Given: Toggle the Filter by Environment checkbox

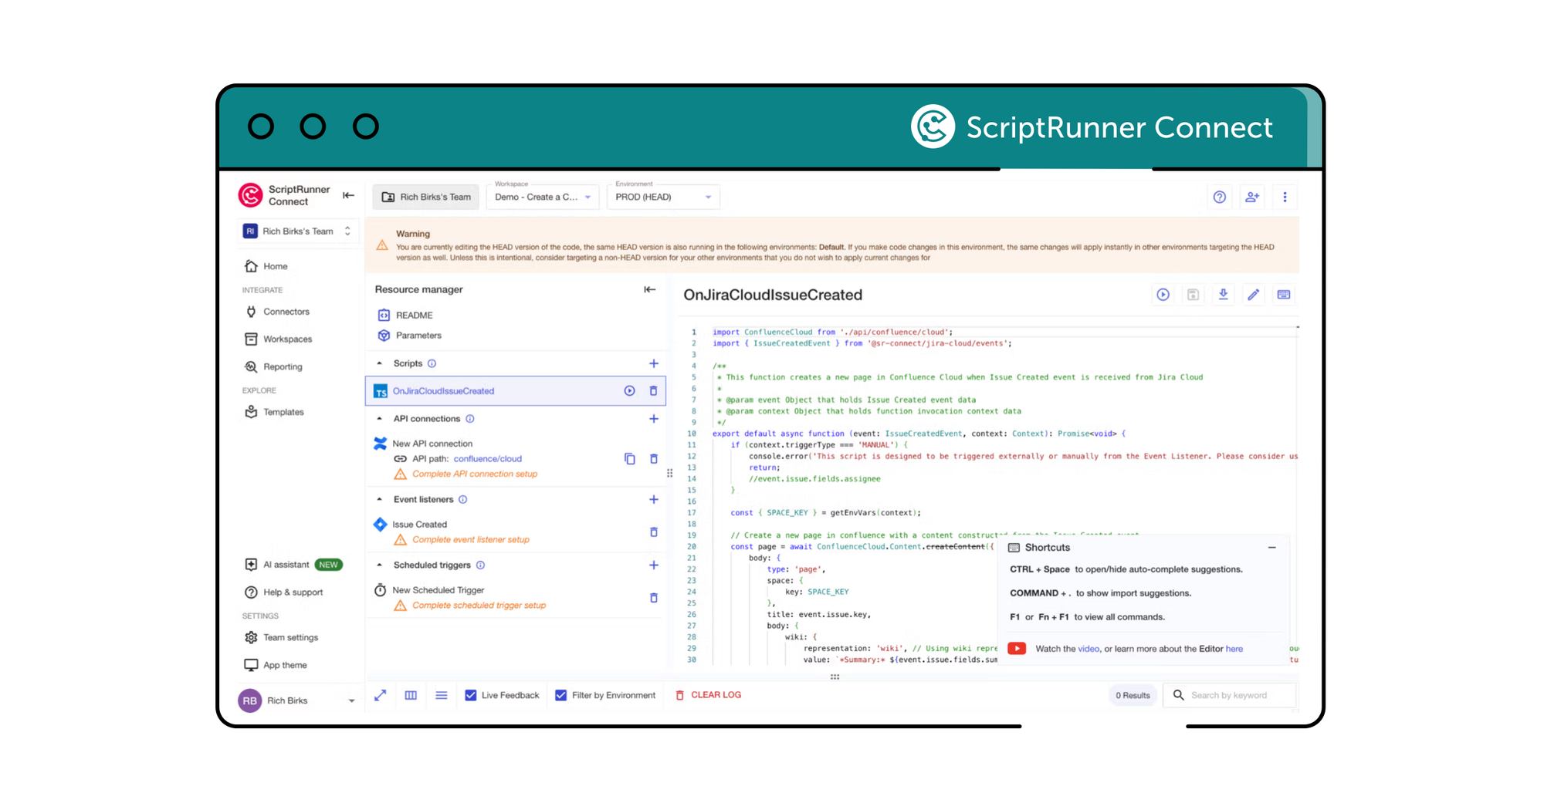Looking at the screenshot, I should [x=560, y=696].
